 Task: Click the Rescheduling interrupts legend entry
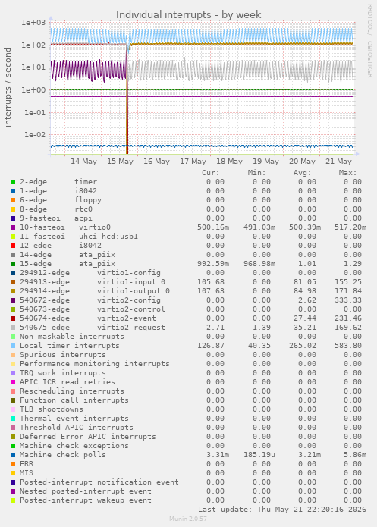click(x=71, y=391)
